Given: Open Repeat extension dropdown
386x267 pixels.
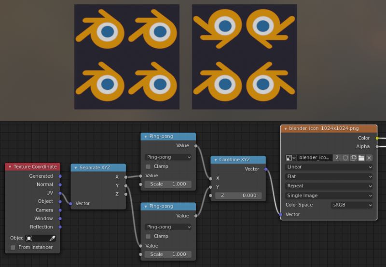Looking at the screenshot, I should 329,186.
